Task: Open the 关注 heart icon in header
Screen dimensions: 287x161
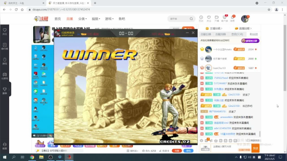Action: click(x=209, y=18)
